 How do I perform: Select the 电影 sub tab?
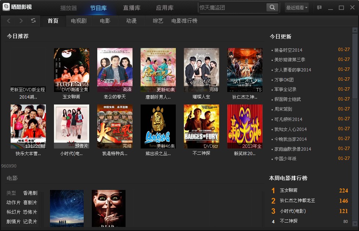click(105, 21)
